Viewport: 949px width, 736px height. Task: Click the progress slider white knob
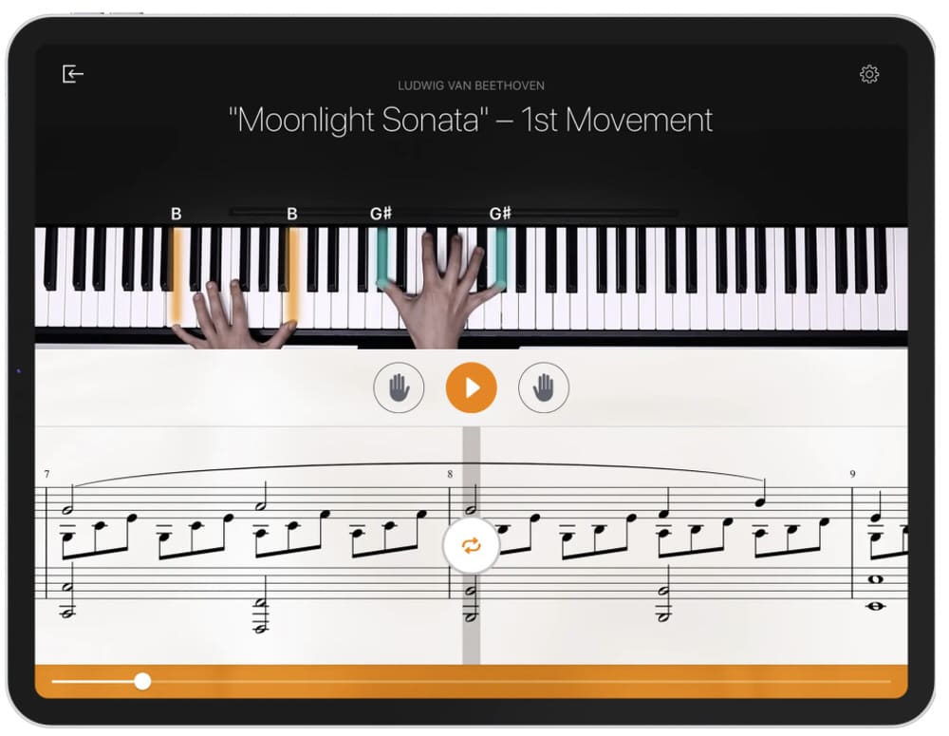click(142, 682)
